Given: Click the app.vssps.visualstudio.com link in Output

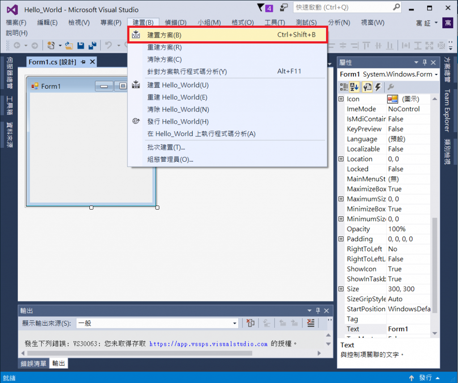Looking at the screenshot, I should [208, 344].
